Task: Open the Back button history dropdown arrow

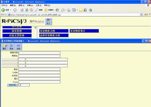Action: click(x=11, y=10)
